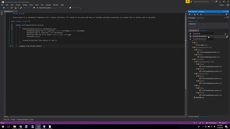Click the bookmark toolbar icon
The height and width of the screenshot is (129, 230).
70,8
